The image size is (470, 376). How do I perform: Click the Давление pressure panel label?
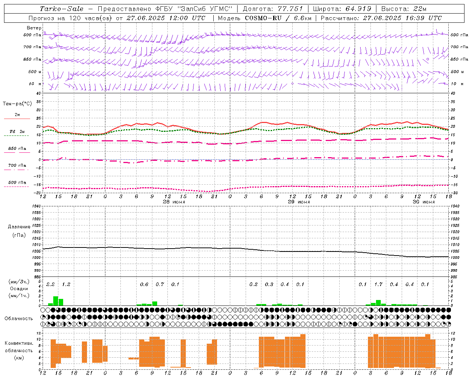[x=19, y=227]
